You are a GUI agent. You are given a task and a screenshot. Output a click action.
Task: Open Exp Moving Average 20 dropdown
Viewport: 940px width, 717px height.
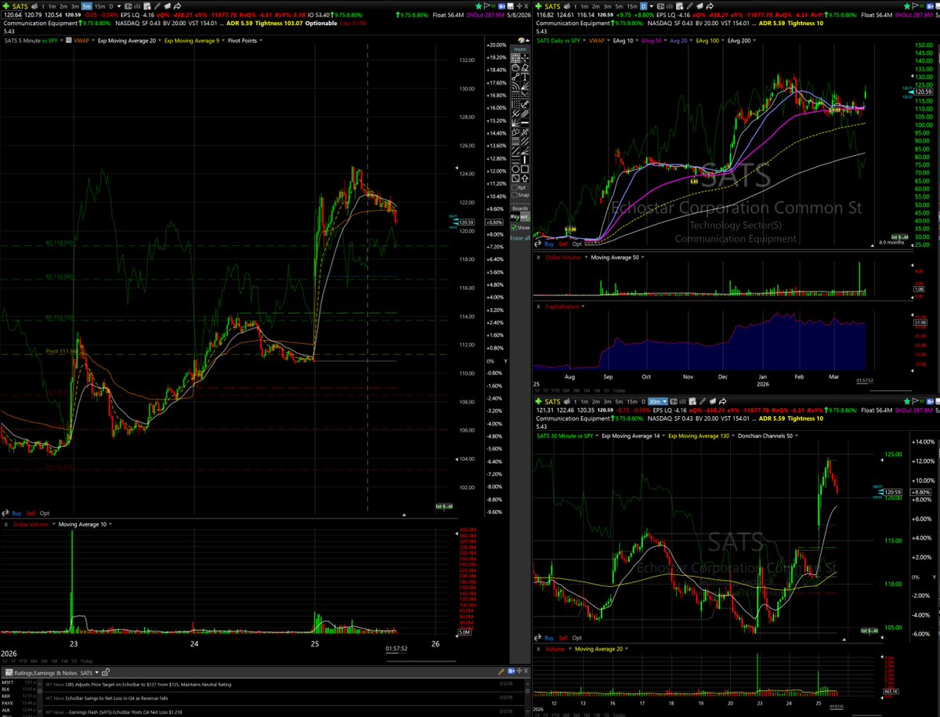tap(160, 41)
